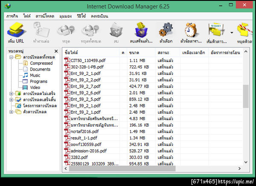Collapse the All Downloads tree node
This screenshot has width=256, height=186.
[x=11, y=57]
